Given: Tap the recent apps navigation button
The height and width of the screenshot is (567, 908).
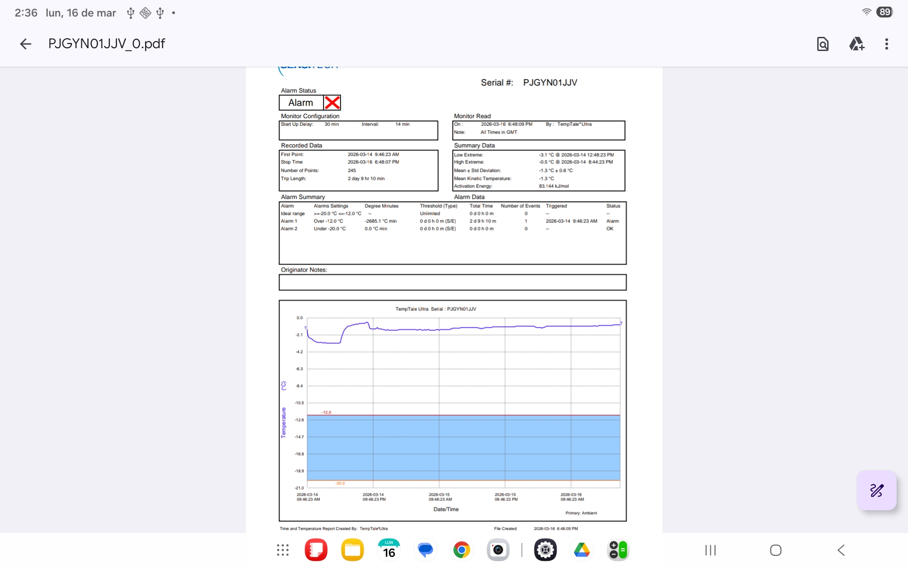Looking at the screenshot, I should 710,550.
